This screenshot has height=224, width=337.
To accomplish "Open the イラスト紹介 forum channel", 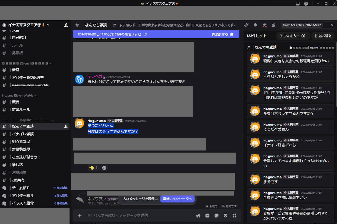I will click(35, 203).
